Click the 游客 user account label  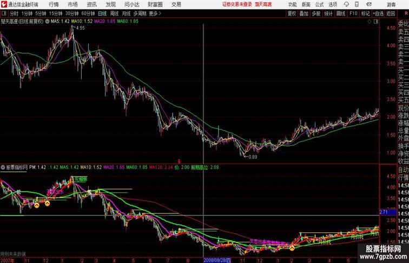391,4
